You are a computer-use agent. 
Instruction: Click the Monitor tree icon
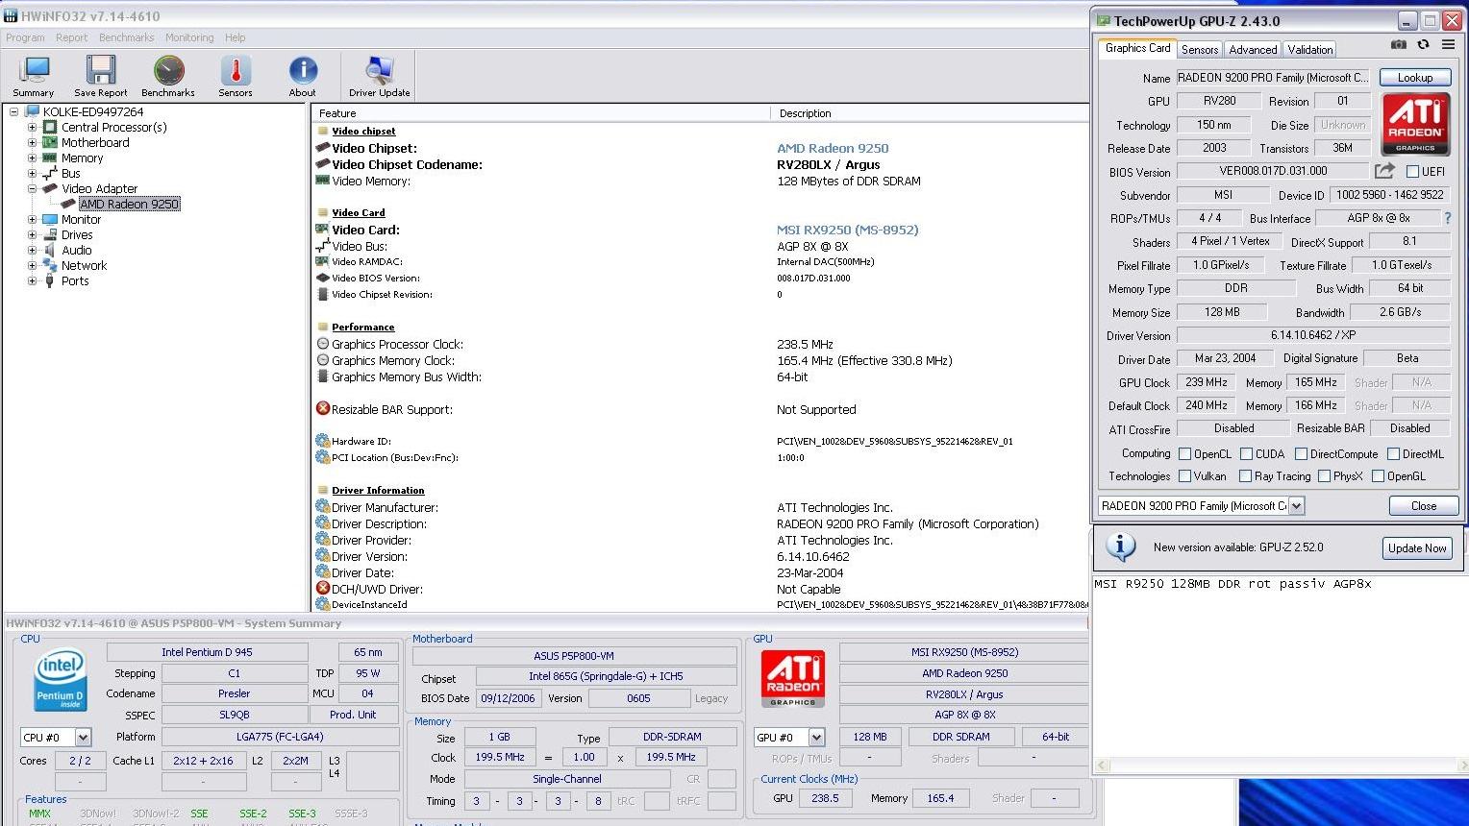[50, 219]
